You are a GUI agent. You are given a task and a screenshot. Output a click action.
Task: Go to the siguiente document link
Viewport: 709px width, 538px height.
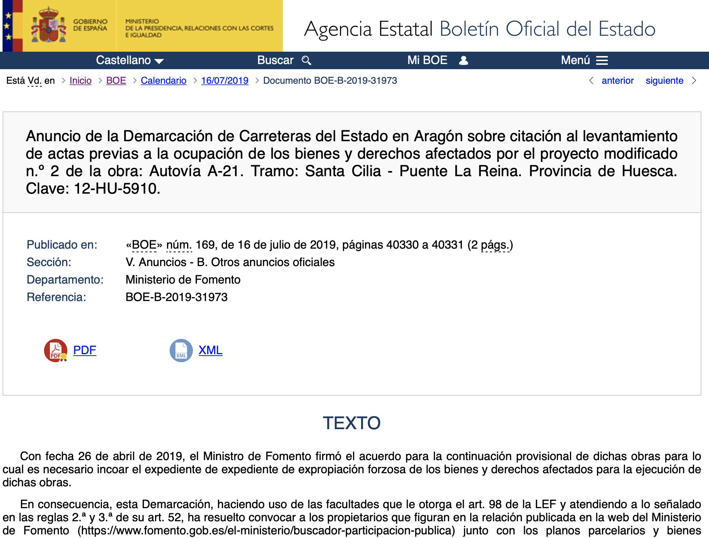[x=664, y=80]
